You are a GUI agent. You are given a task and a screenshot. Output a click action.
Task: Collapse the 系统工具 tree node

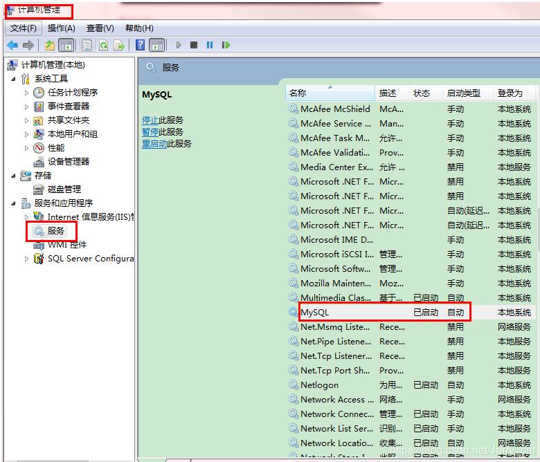tap(13, 79)
